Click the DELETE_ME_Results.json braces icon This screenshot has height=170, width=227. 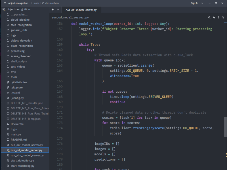click(x=8, y=103)
